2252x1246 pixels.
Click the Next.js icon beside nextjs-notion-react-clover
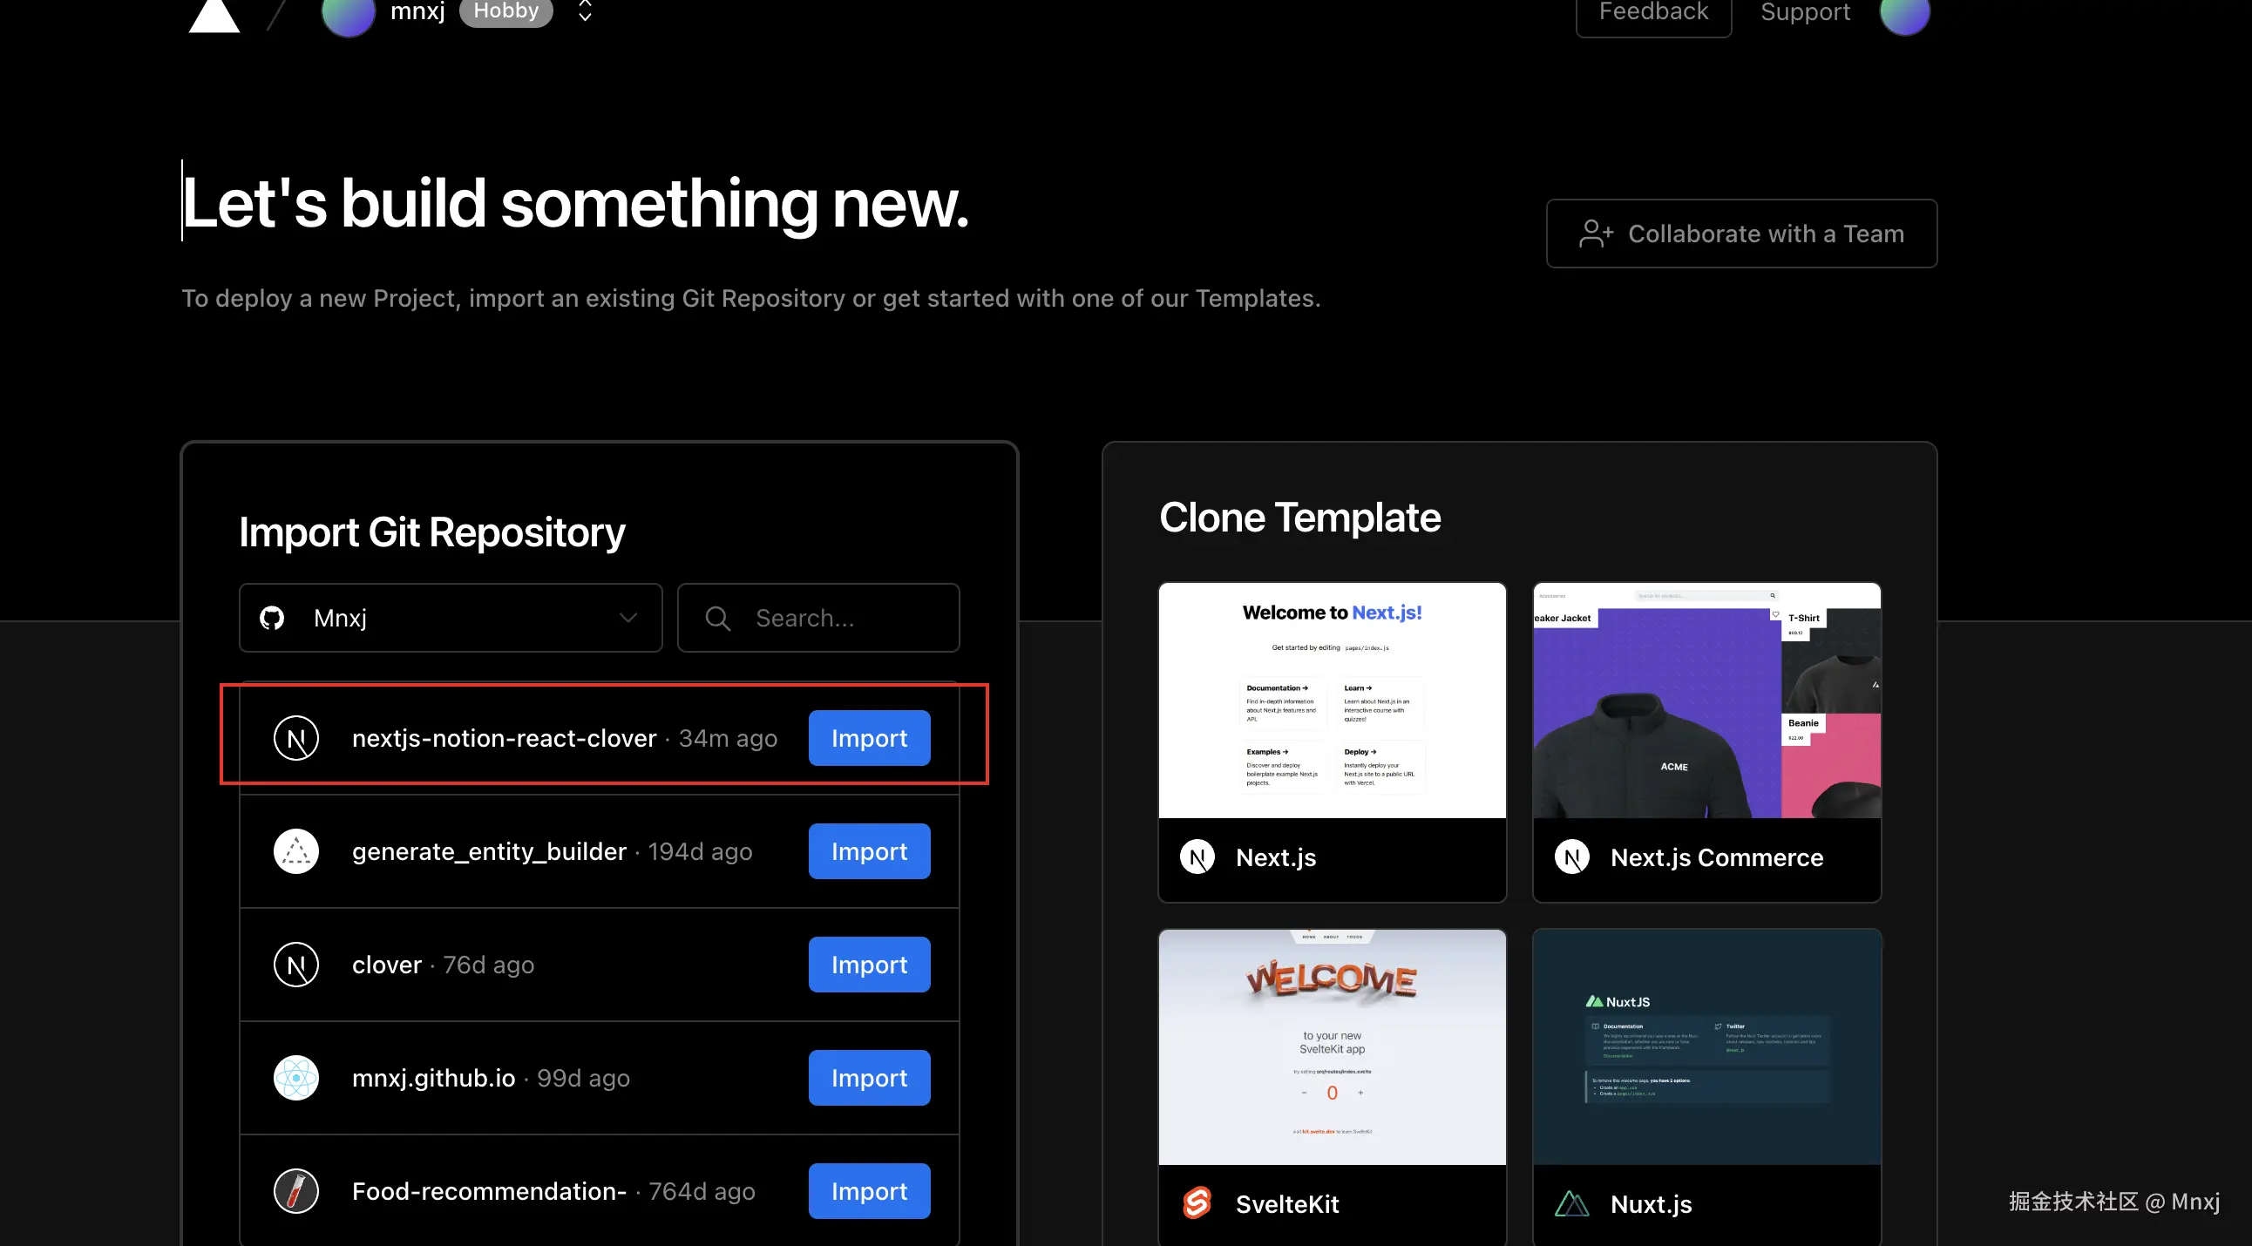pos(296,738)
